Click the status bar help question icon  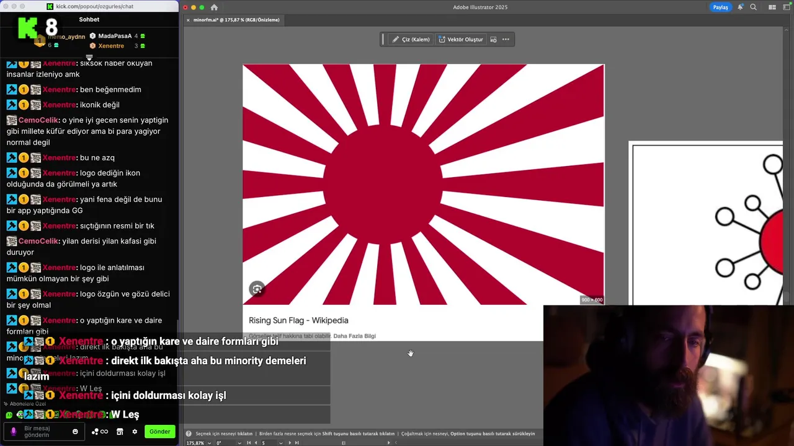189,434
